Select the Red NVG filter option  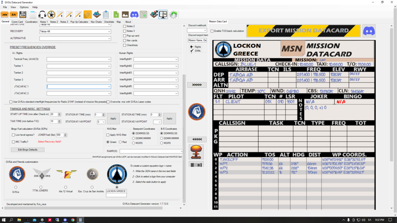pos(120,142)
